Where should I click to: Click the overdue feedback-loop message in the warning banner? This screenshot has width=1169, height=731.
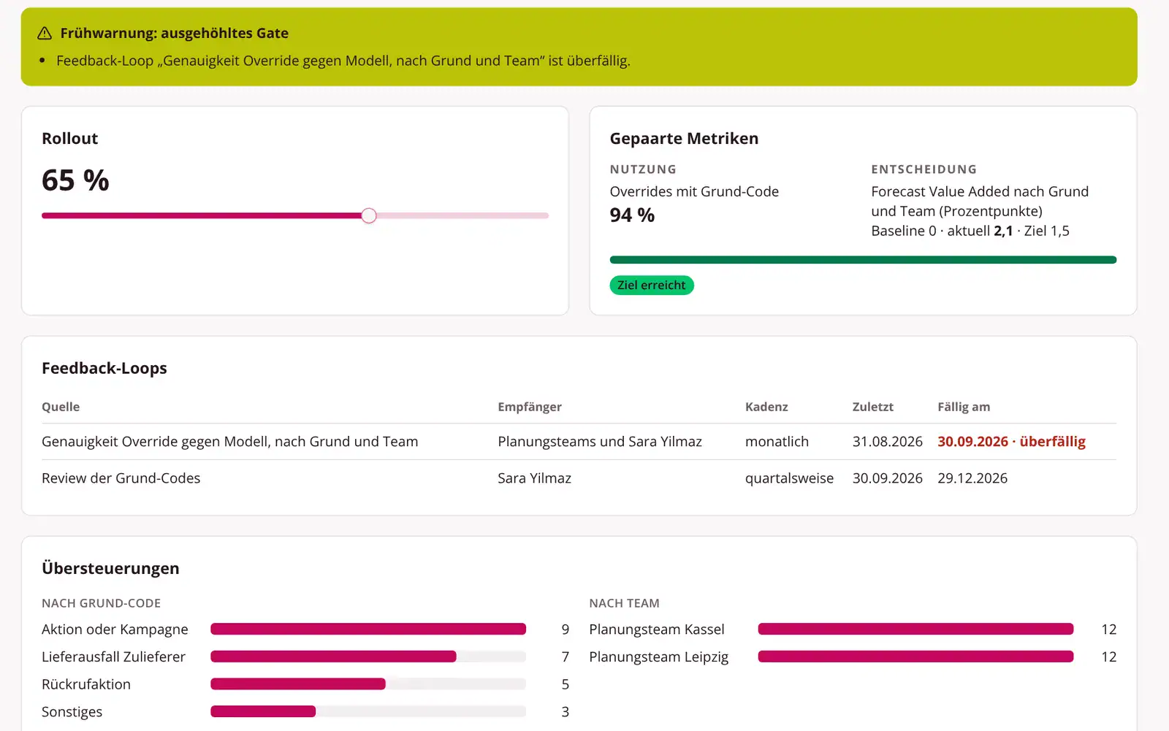[343, 61]
